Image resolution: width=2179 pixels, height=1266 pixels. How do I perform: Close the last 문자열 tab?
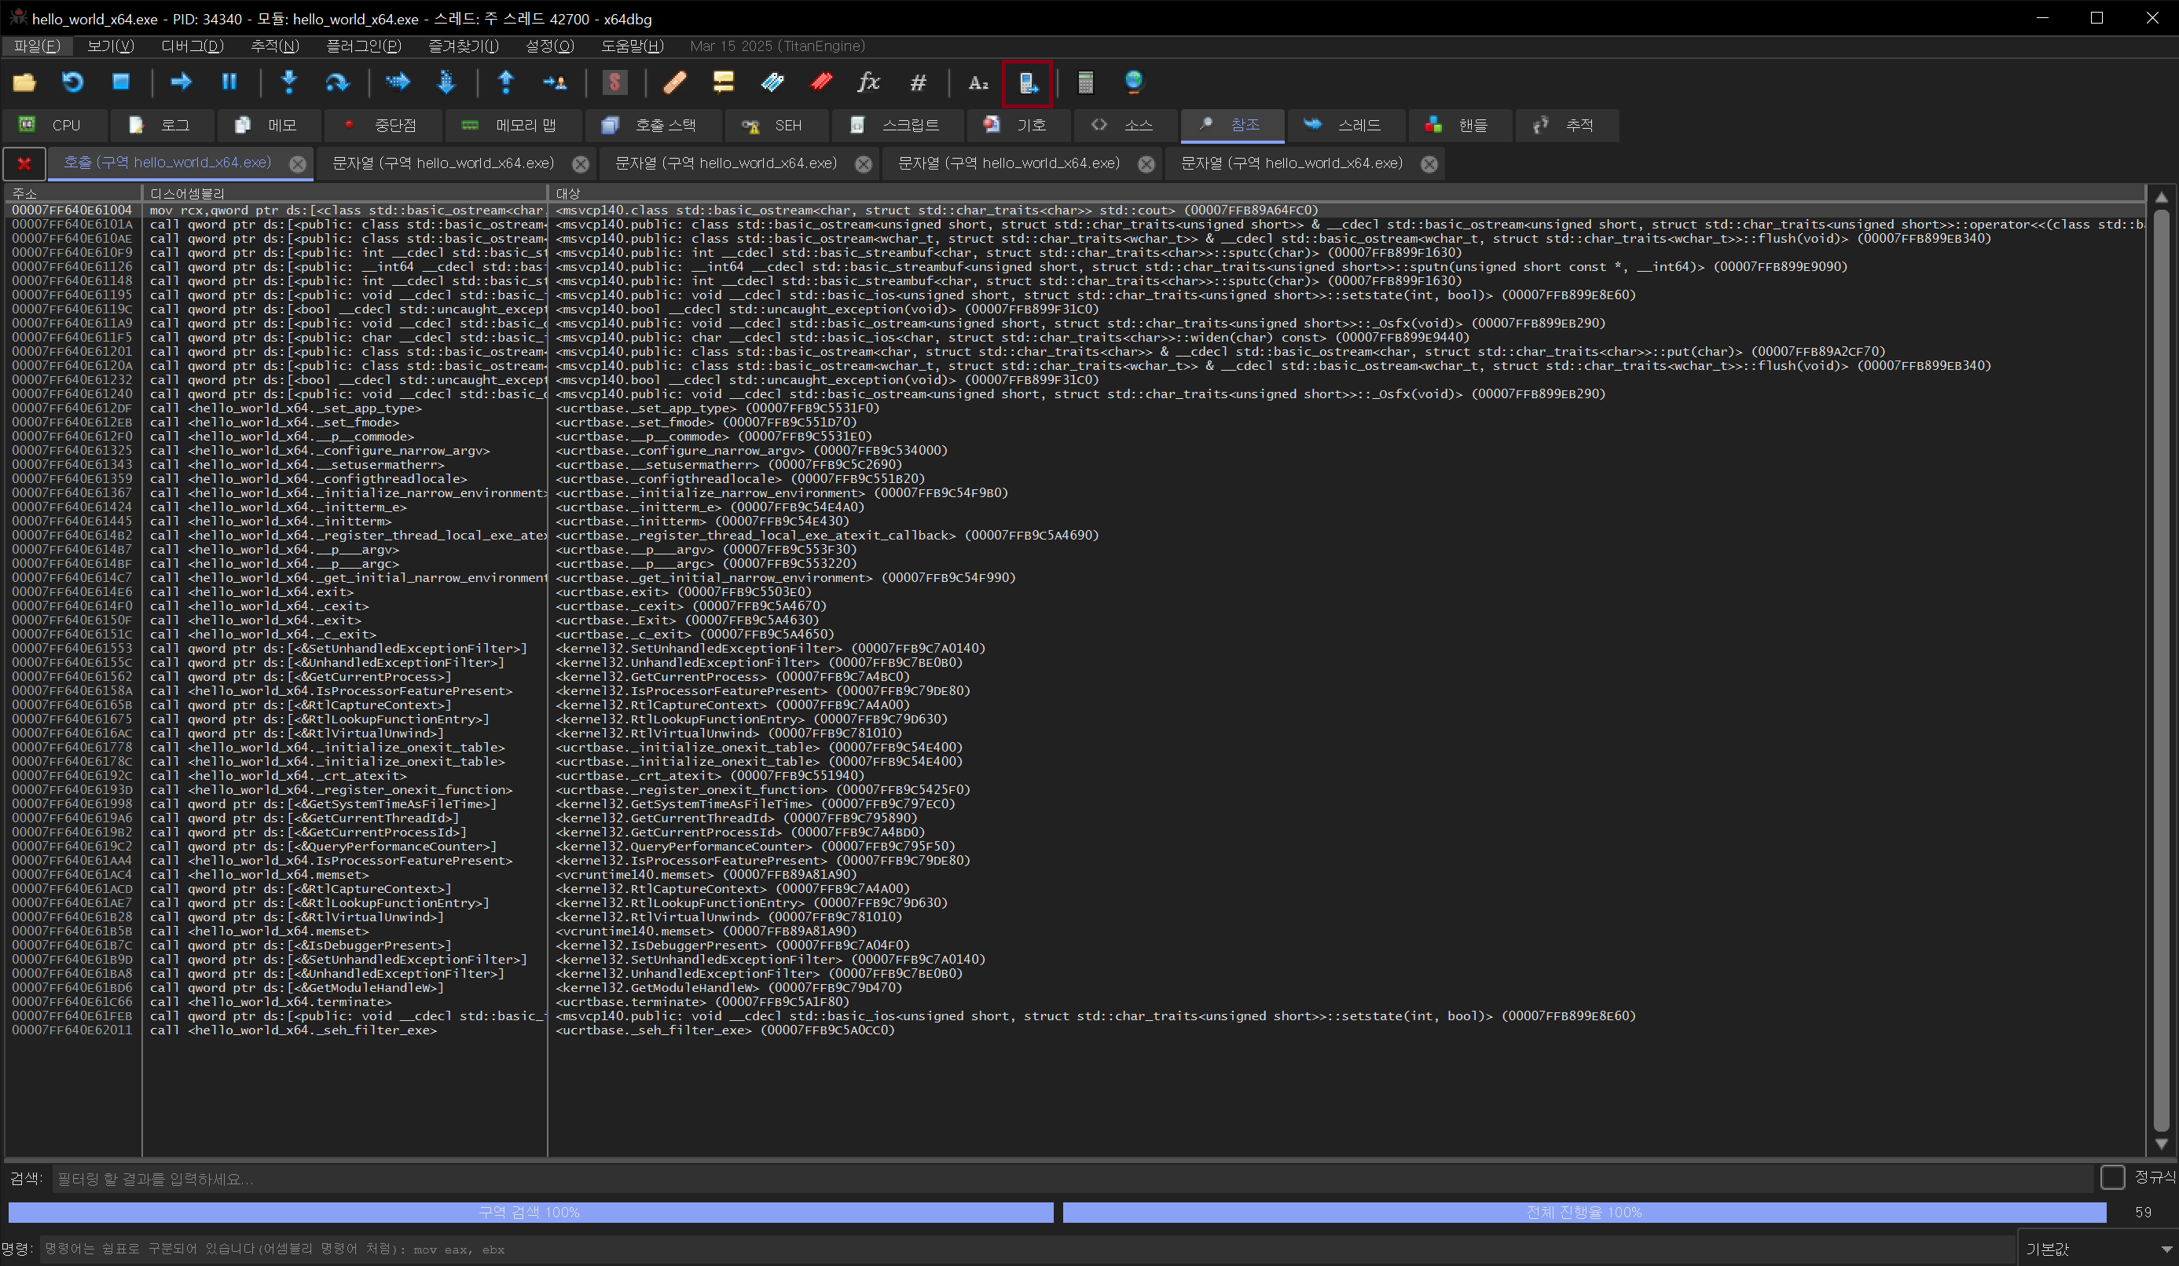[1429, 164]
